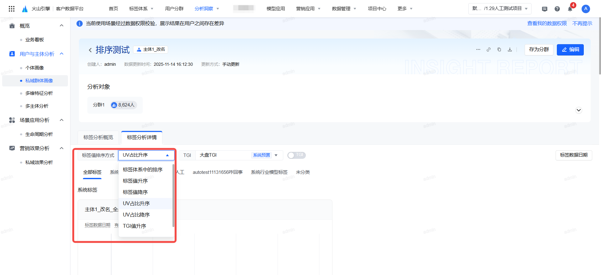The width and height of the screenshot is (601, 275).
Task: Open 个体画像 in sidebar
Action: [34, 68]
